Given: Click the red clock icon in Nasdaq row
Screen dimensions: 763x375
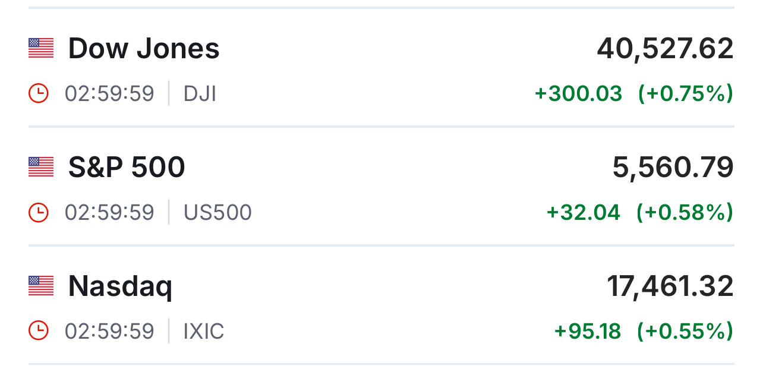Looking at the screenshot, I should click(39, 331).
